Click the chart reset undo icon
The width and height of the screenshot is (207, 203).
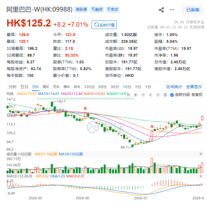point(128,95)
